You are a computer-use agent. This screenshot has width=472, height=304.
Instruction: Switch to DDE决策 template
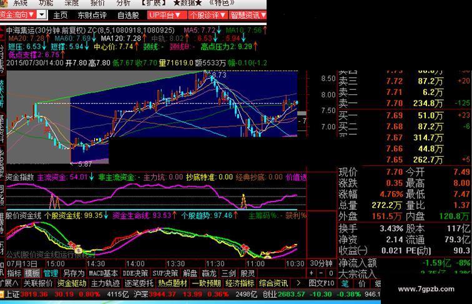click(x=135, y=273)
